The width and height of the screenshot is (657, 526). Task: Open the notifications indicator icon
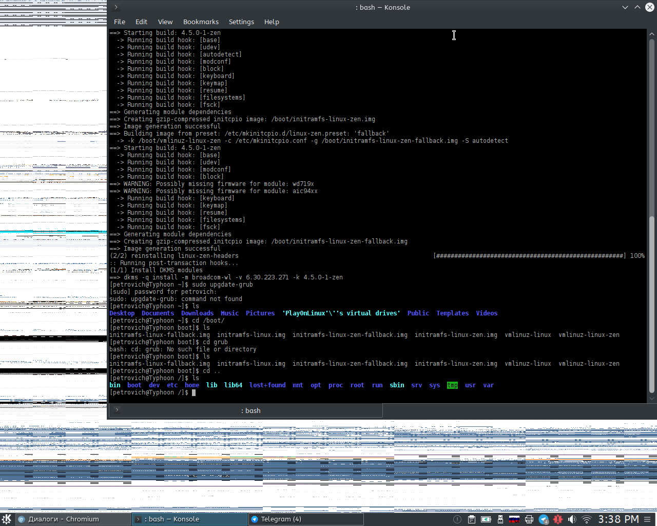457,519
